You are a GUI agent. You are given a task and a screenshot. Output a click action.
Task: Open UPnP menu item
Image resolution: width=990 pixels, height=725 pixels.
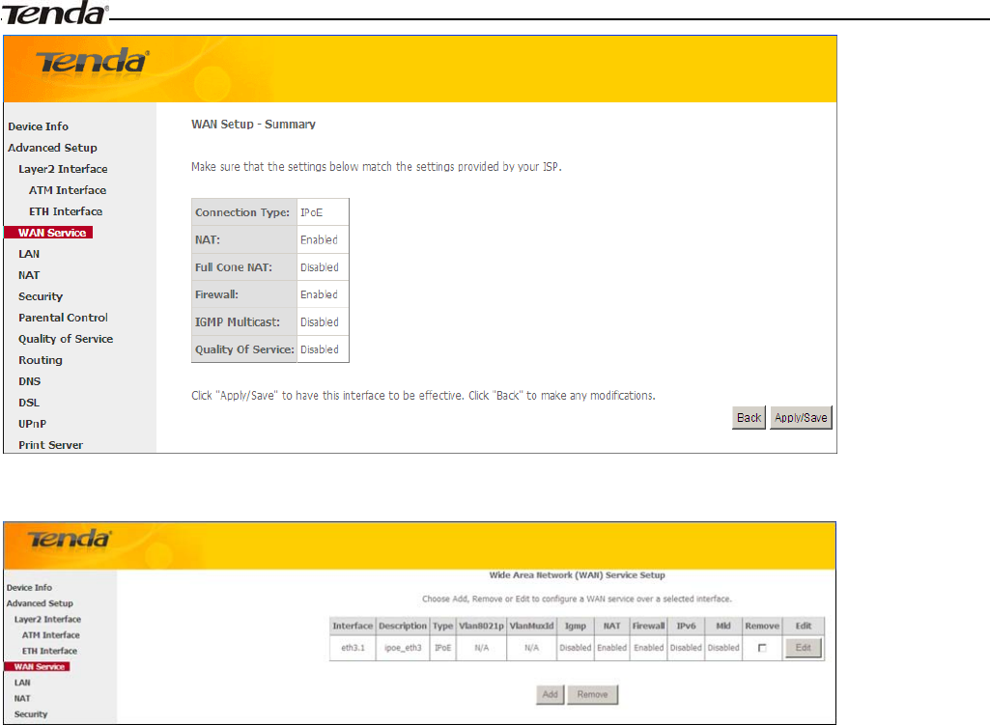click(x=32, y=424)
